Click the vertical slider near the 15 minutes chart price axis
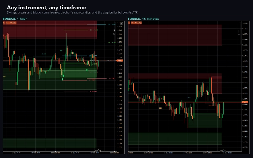 coord(240,33)
